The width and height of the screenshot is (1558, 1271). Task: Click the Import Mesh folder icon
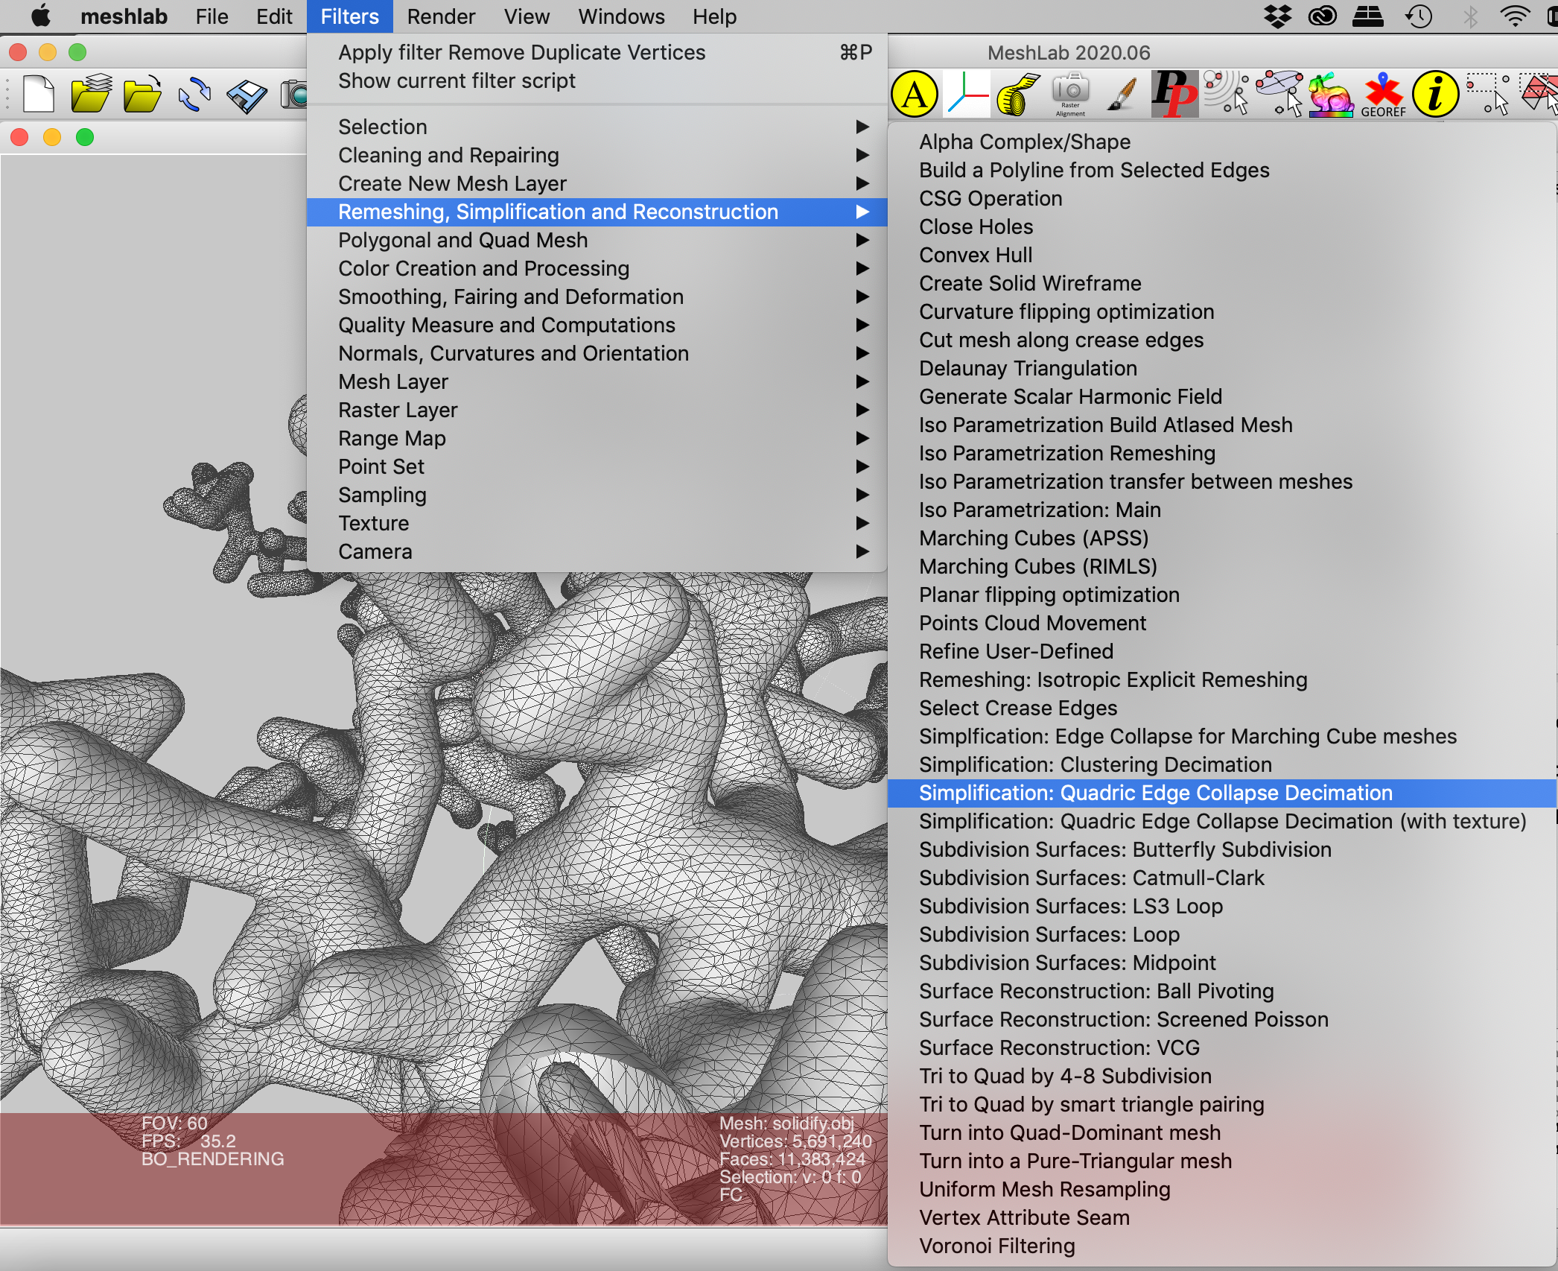142,95
